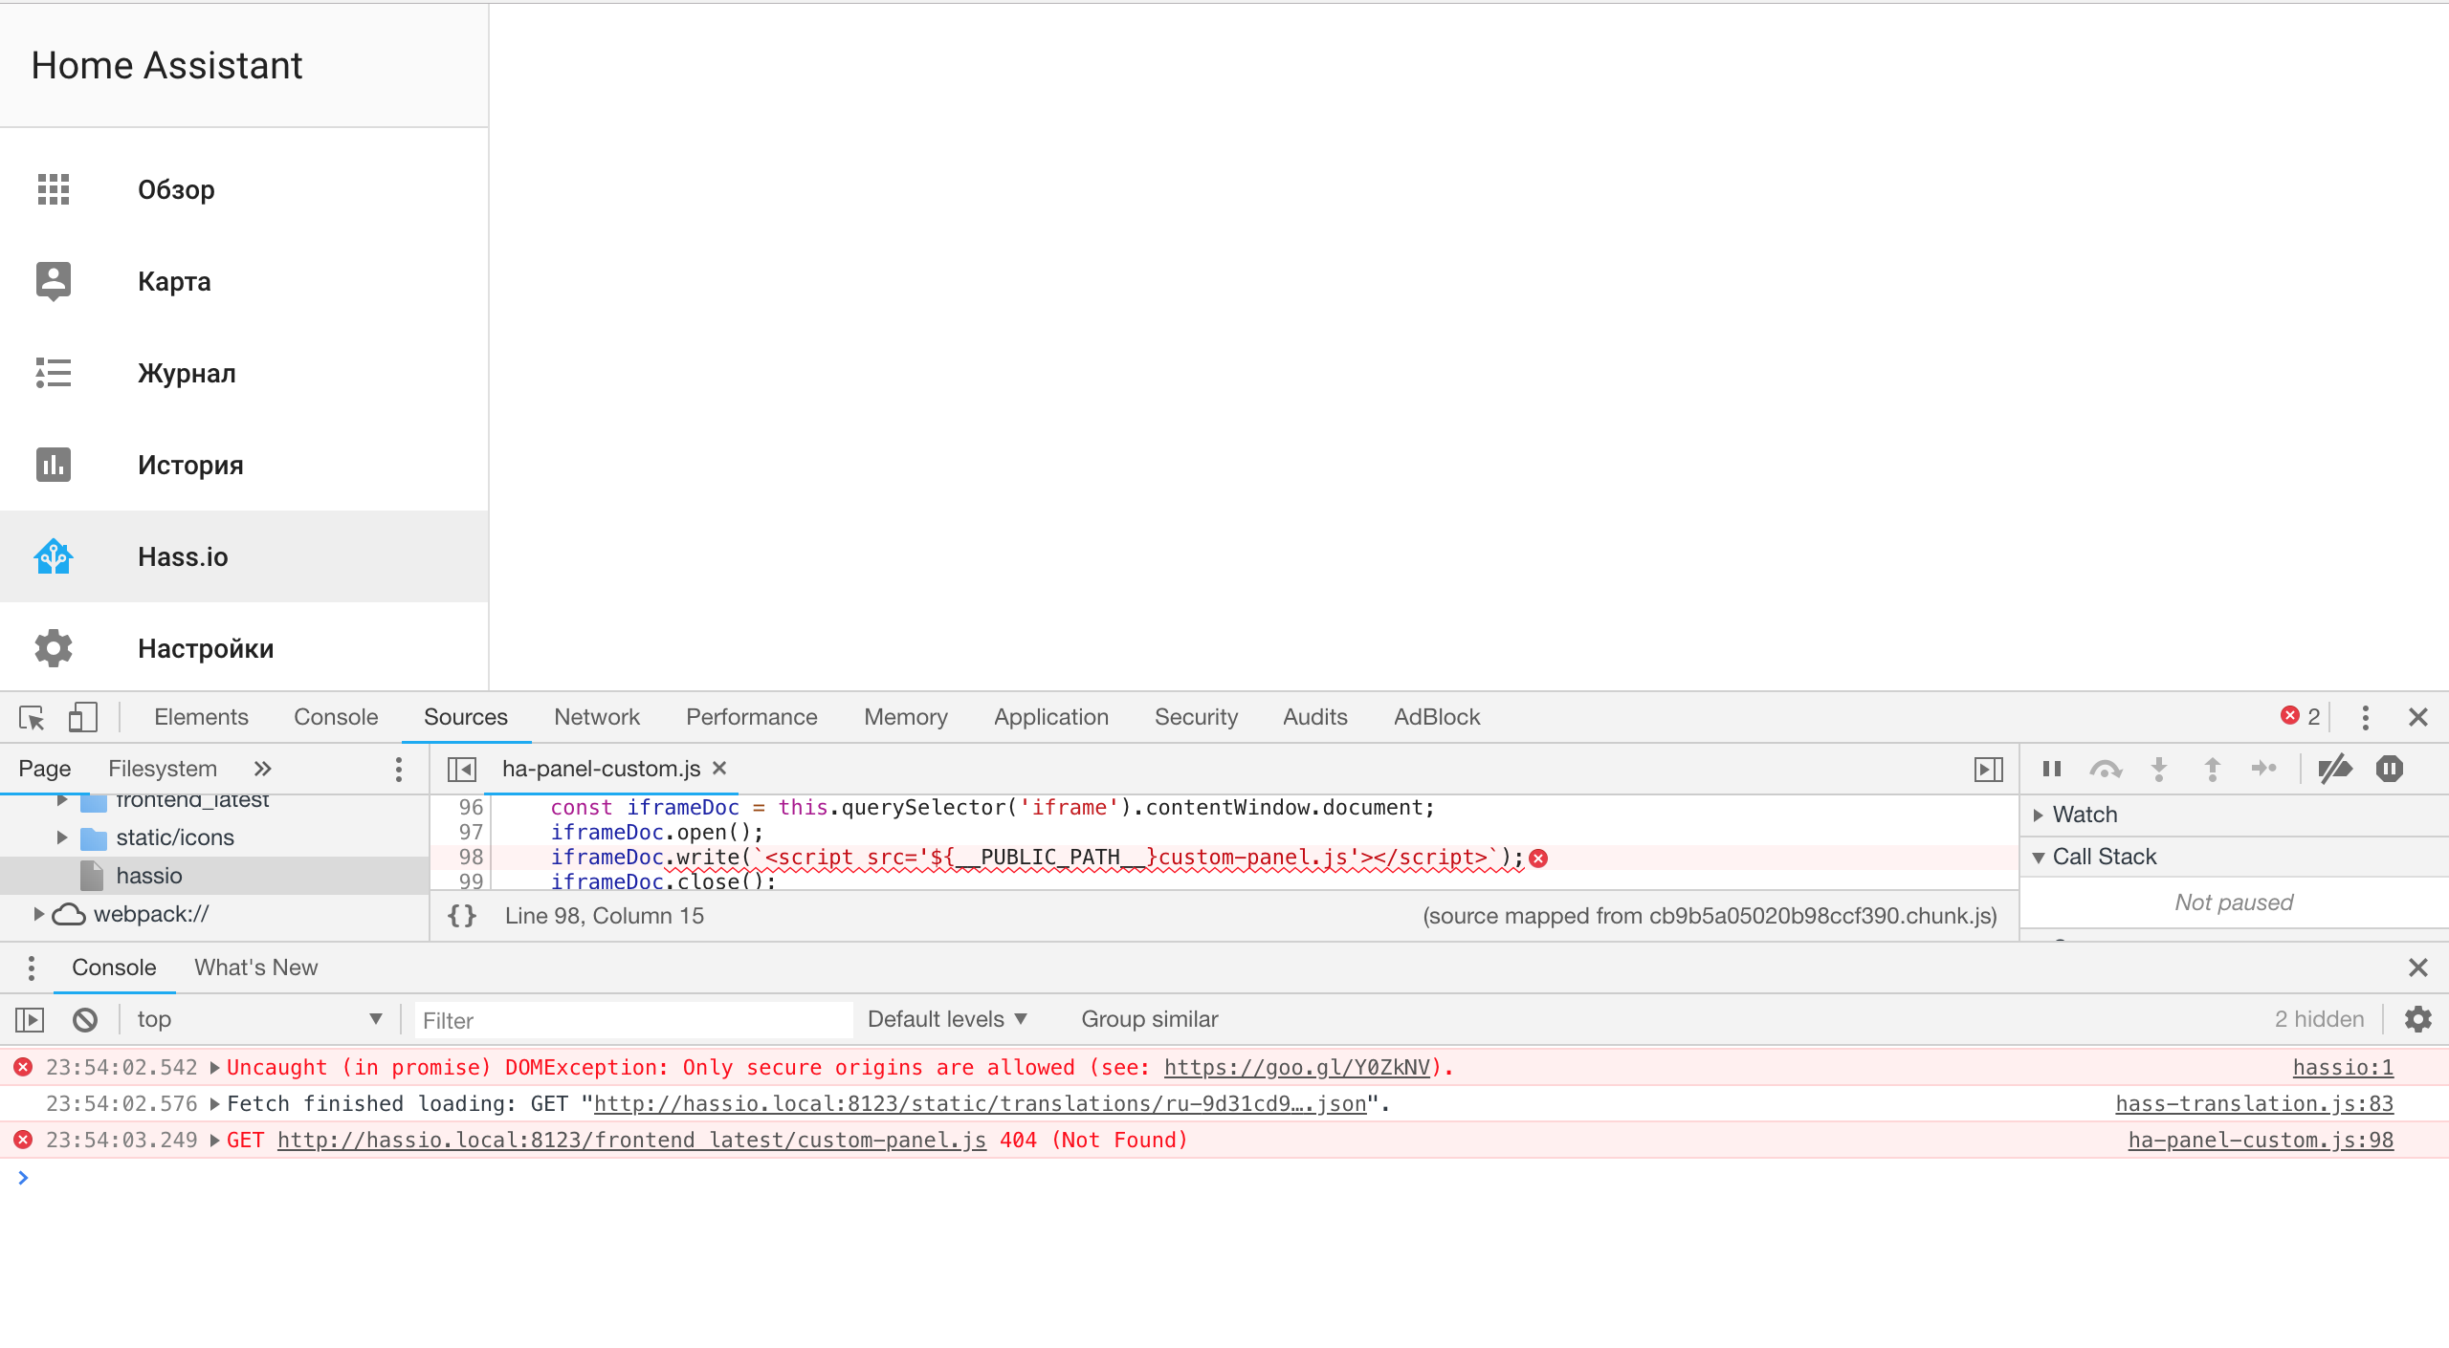Toggle the deactivate breakpoints control
This screenshot has height=1348, width=2449.
(x=2334, y=768)
